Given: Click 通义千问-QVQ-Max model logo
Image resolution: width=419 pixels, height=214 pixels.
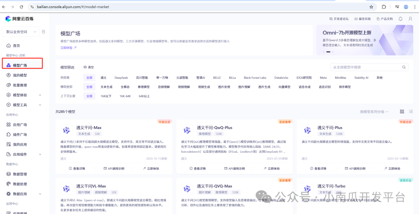Looking at the screenshot, I should coord(187,189).
